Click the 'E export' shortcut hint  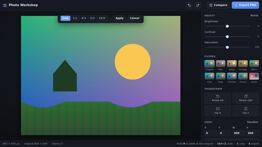point(254,144)
